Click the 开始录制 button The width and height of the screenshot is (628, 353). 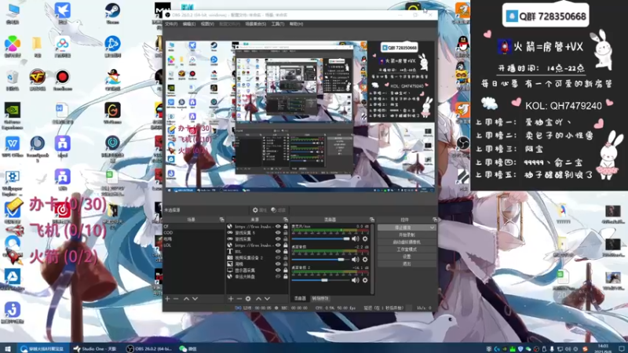coord(407,235)
